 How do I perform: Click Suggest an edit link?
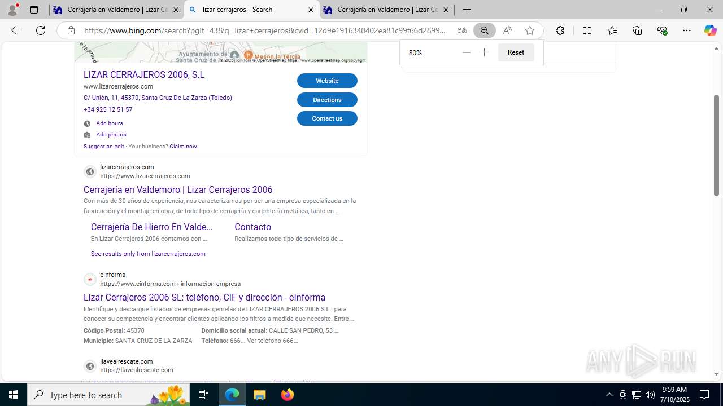pos(103,147)
